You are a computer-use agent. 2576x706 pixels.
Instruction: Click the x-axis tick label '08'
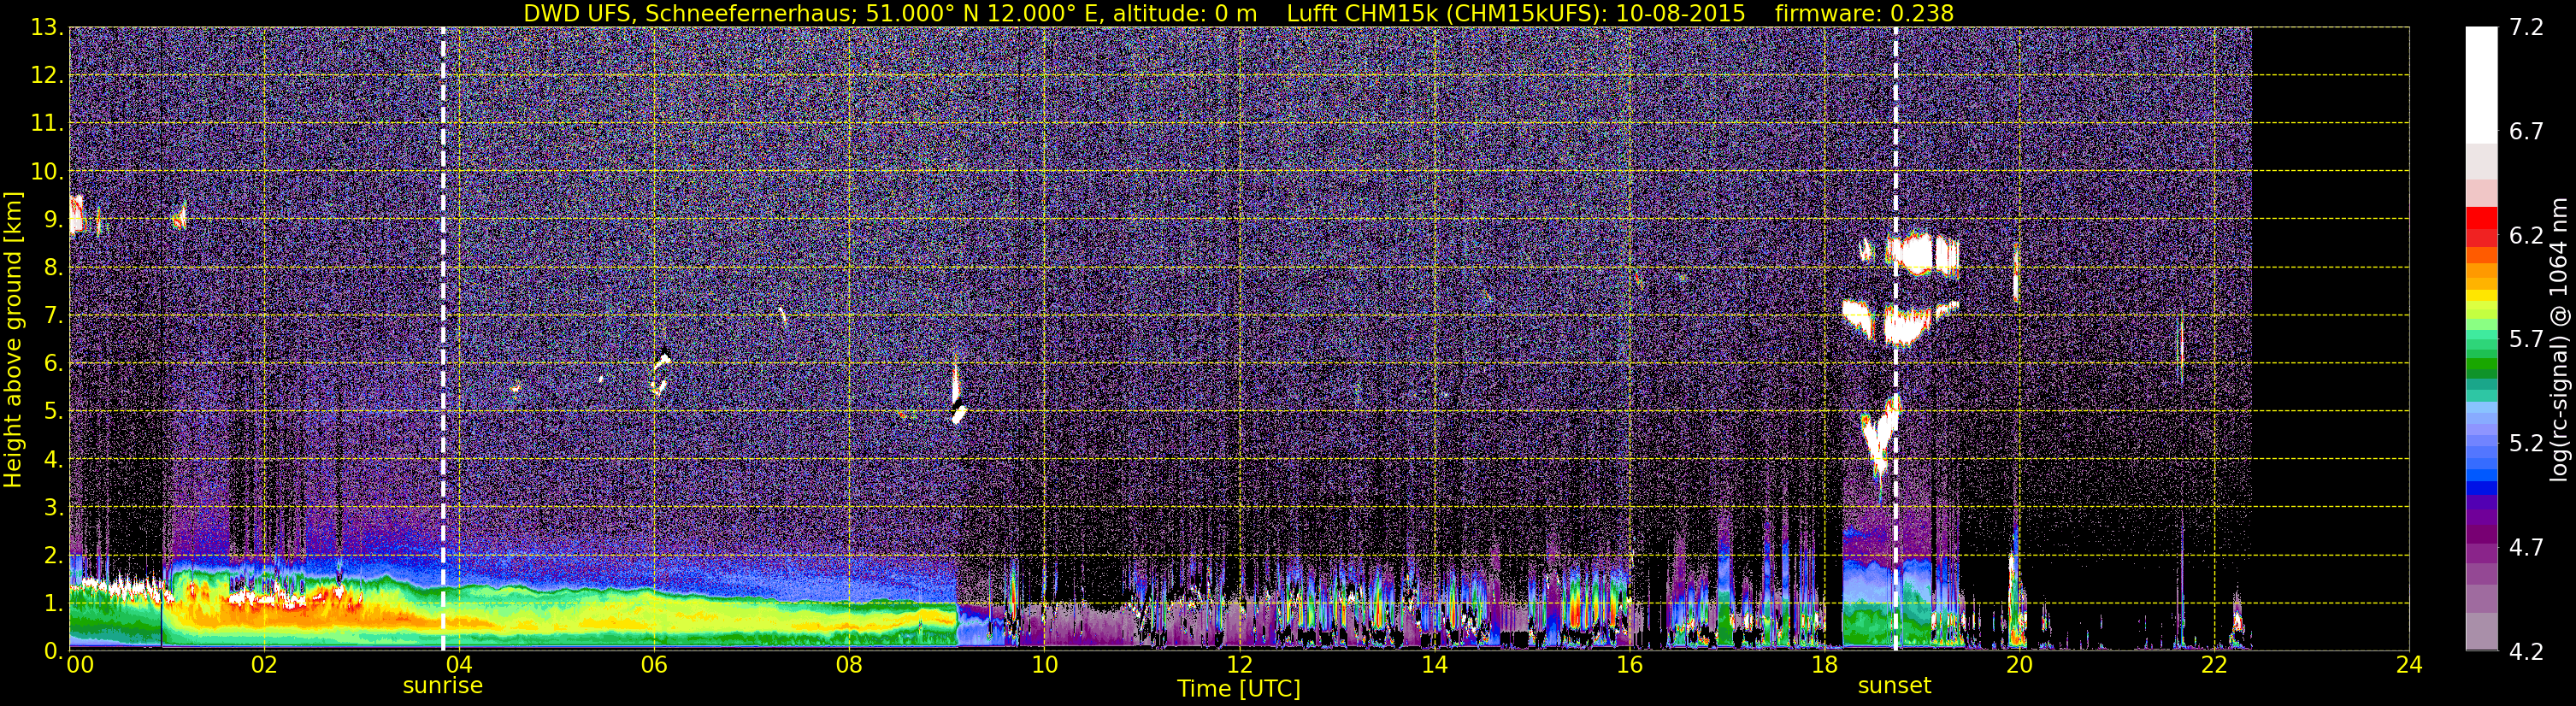(x=849, y=664)
